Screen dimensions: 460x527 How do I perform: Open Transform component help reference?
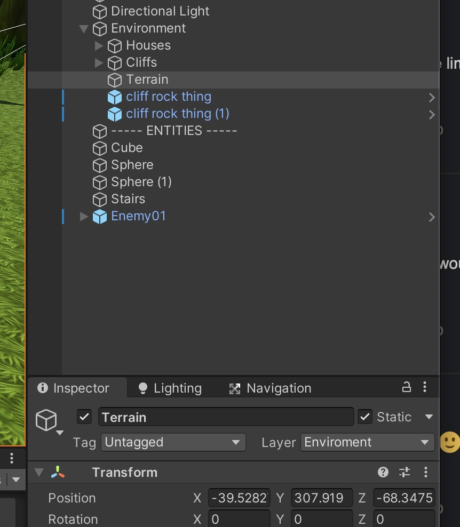click(x=383, y=472)
